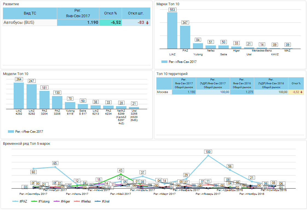The height and width of the screenshot is (217, 307).
Task: Click the legend swatch in Модели Топ 10
Action: (x=11, y=132)
